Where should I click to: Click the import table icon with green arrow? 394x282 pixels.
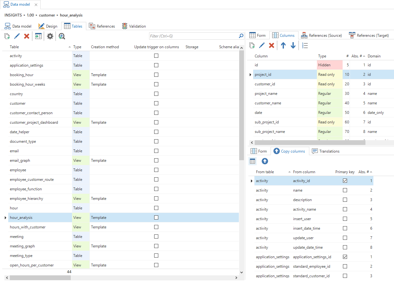[x=38, y=36]
